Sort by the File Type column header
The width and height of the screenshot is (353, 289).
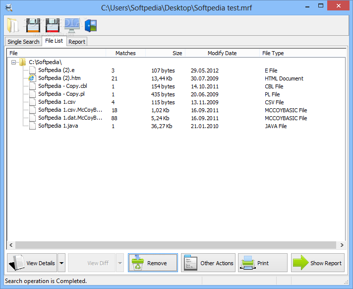[x=303, y=53]
